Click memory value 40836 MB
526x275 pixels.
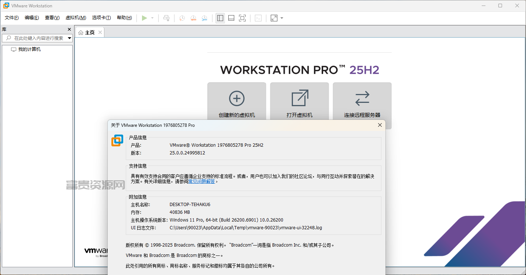coord(180,212)
